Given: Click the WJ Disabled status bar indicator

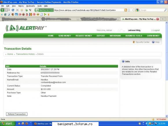Looking at the screenshot, I should pyautogui.click(x=161, y=119).
